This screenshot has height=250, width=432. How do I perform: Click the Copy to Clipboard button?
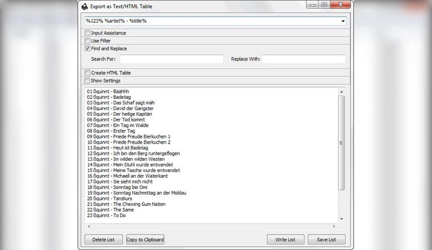(145, 240)
